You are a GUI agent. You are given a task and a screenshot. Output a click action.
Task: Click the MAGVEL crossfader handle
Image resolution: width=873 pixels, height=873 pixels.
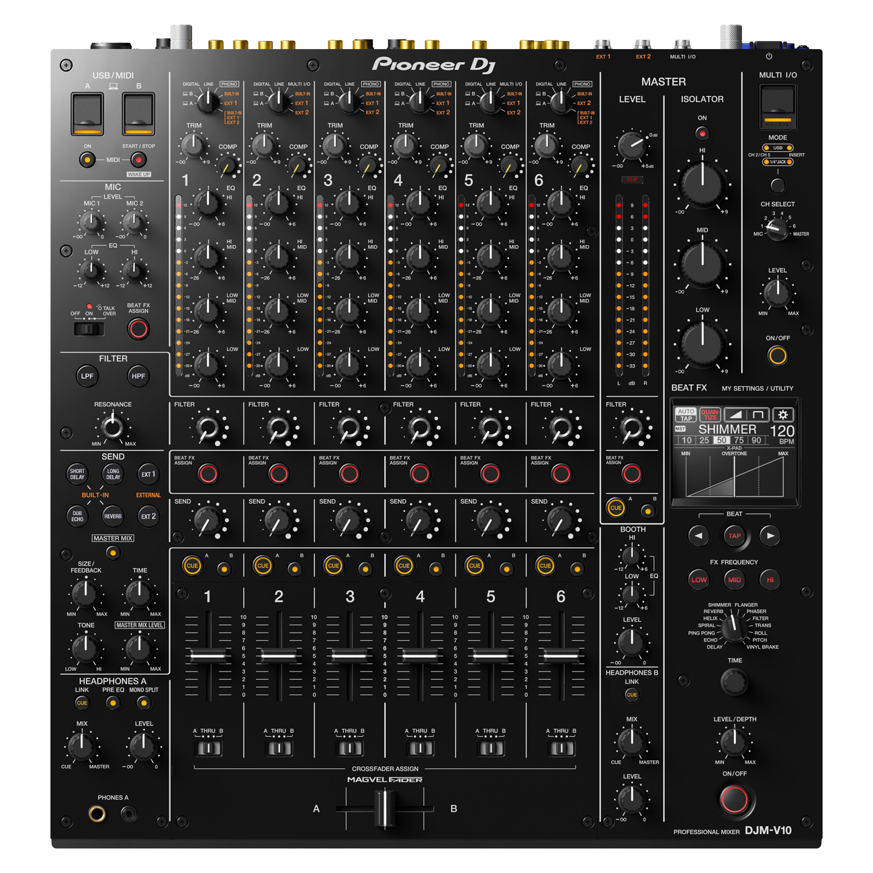tap(385, 809)
